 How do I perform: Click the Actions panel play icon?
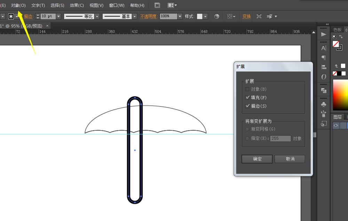tap(324, 34)
